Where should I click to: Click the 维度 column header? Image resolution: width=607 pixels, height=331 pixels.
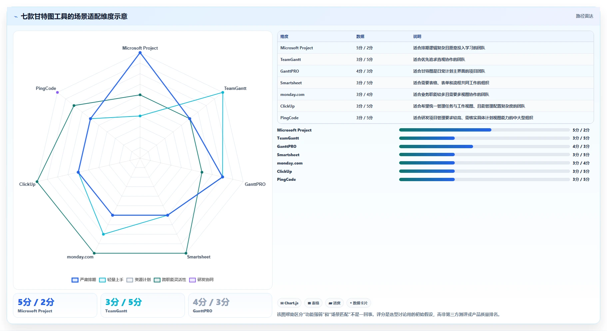[284, 37]
